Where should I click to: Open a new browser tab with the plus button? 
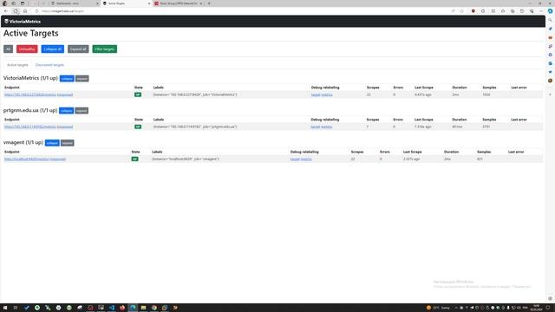coord(209,3)
